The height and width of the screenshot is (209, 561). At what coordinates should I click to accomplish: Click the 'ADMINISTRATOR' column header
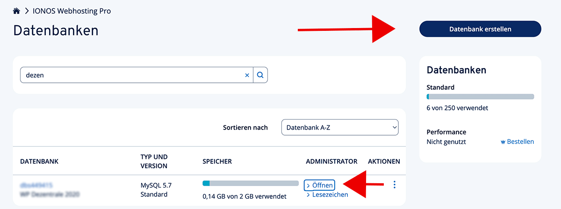pos(331,161)
